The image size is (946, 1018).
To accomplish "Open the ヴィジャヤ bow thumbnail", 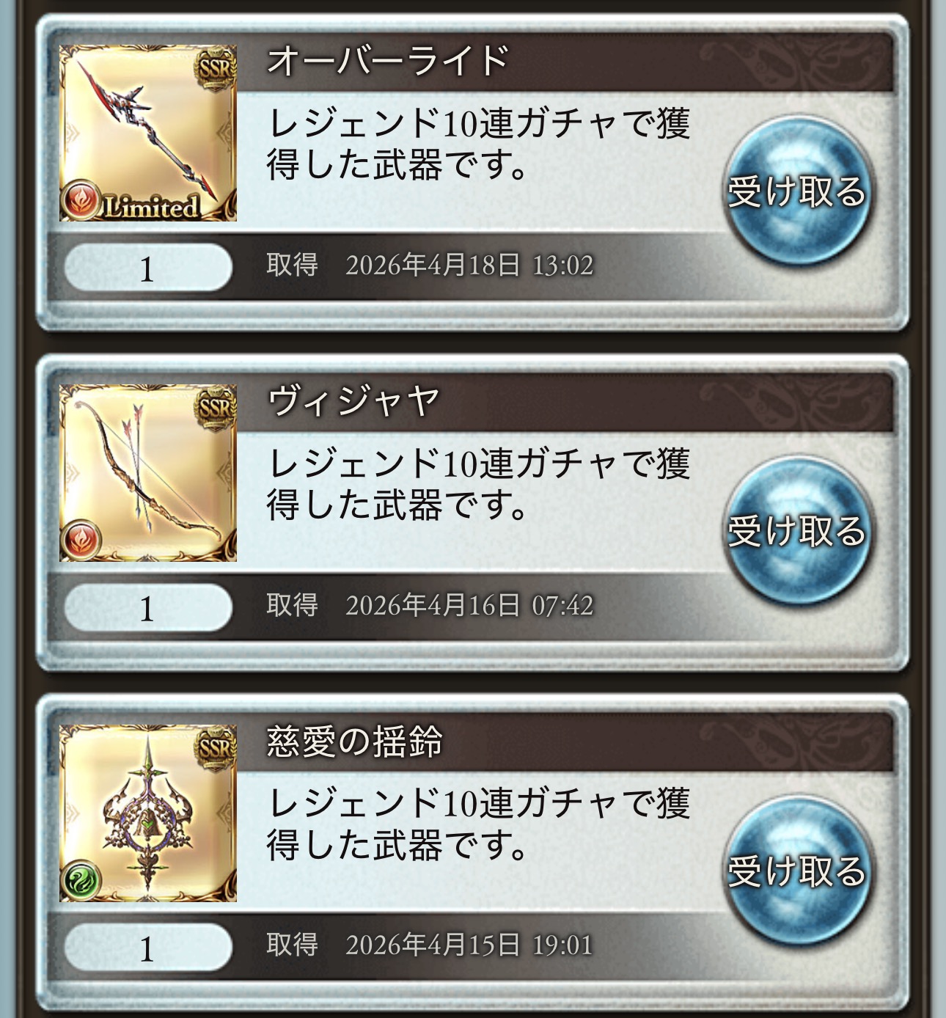I will [x=148, y=473].
